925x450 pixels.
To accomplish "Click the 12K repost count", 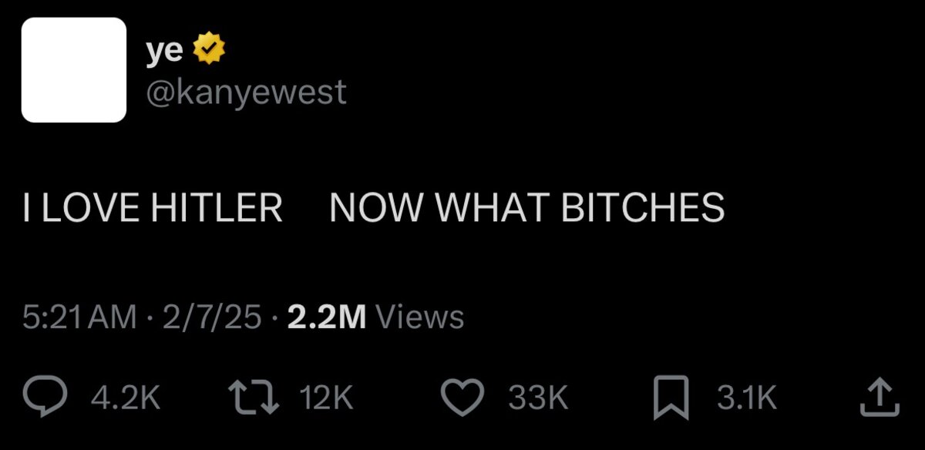I will pyautogui.click(x=326, y=398).
